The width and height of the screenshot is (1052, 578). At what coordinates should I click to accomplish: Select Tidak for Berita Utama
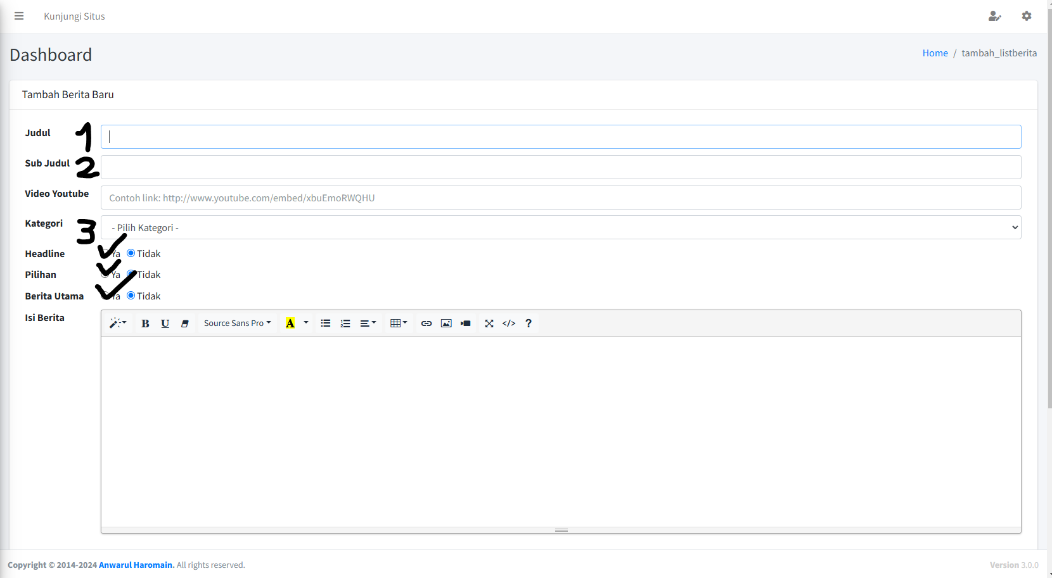pos(131,296)
